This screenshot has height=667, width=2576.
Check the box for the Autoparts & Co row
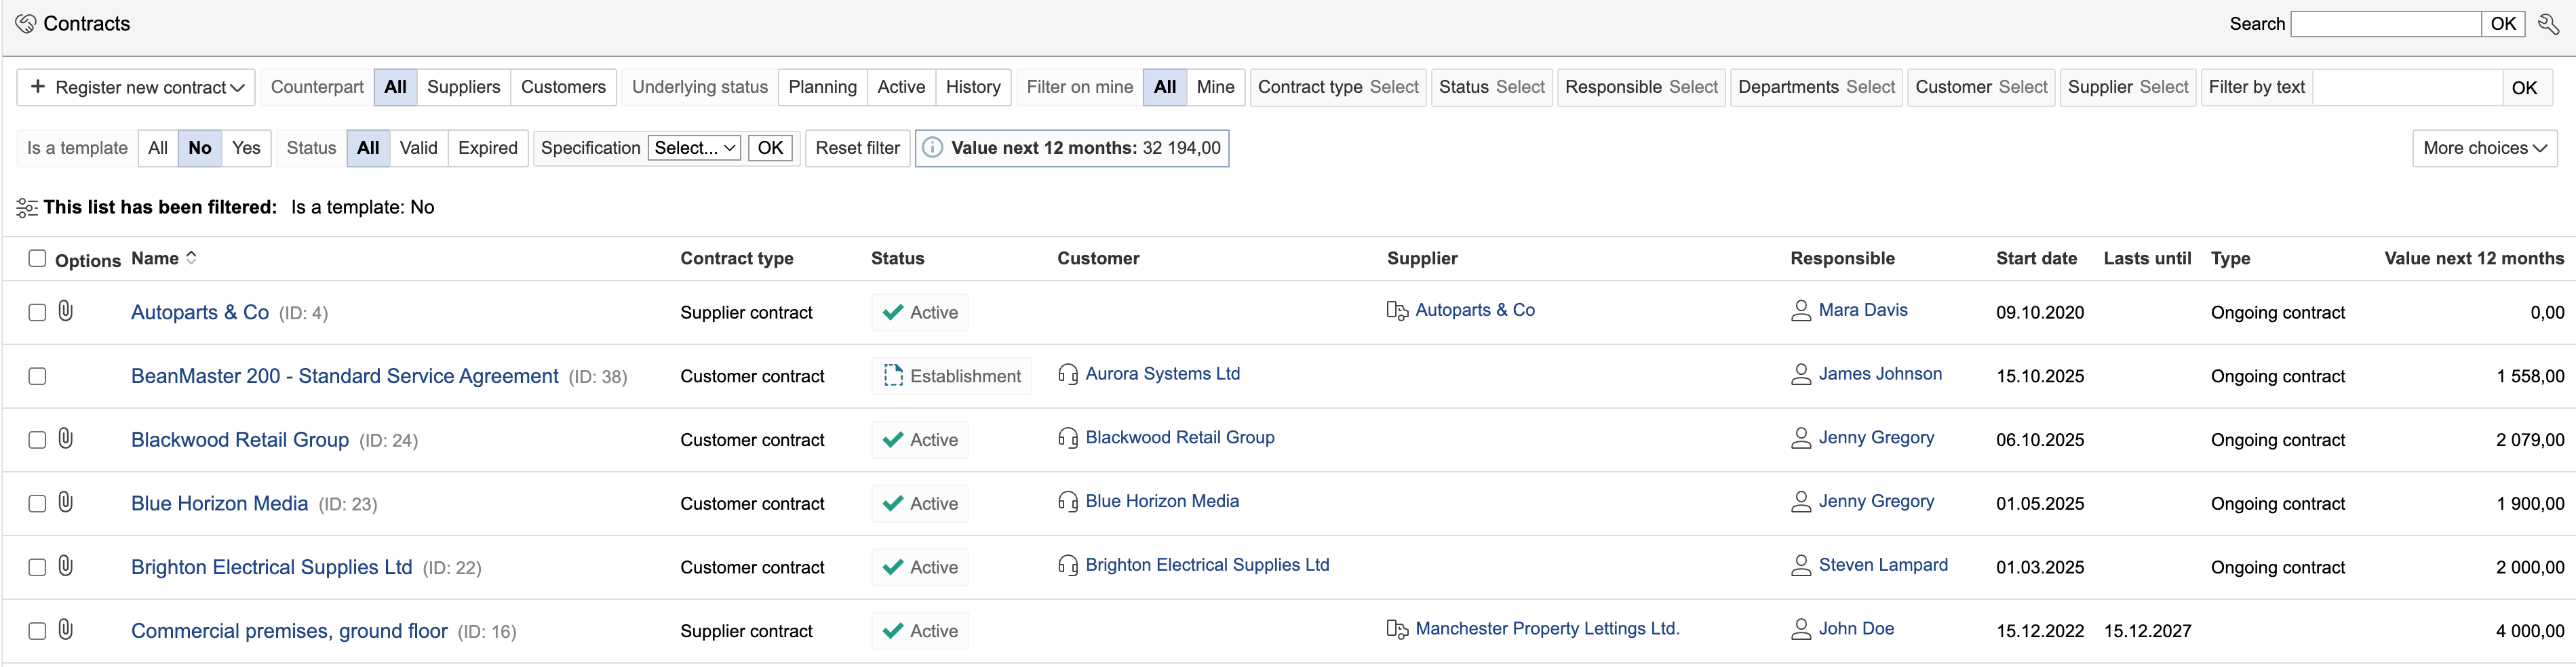(x=37, y=312)
